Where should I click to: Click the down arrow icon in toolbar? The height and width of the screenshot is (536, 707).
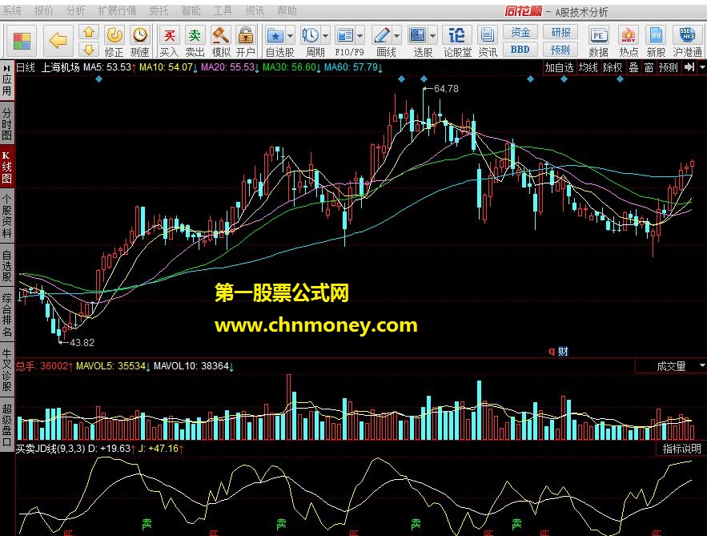[89, 49]
